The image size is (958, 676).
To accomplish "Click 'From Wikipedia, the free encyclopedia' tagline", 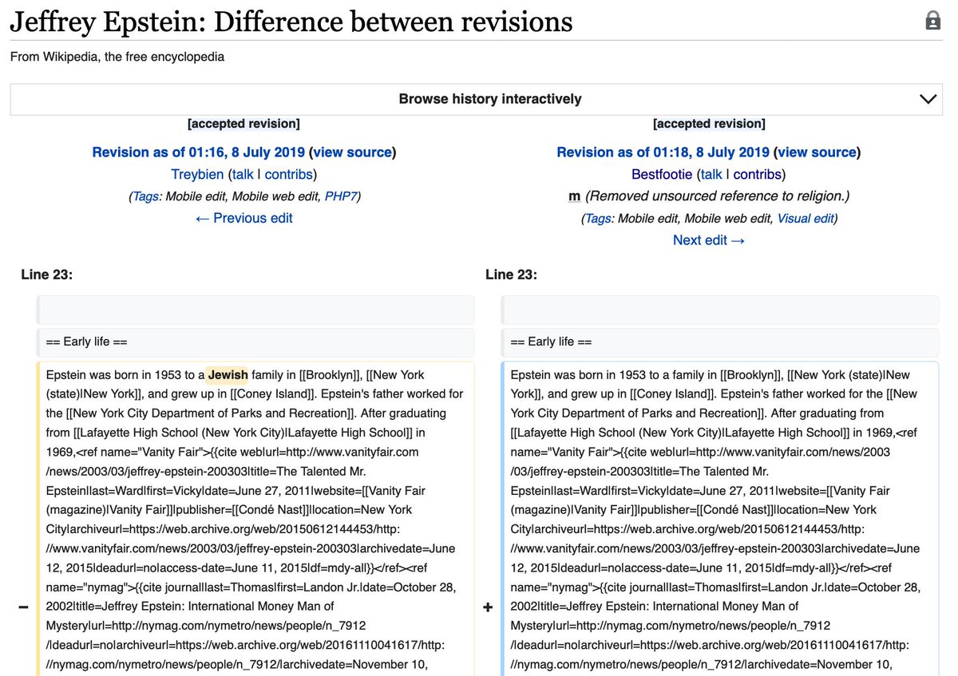I will (117, 57).
